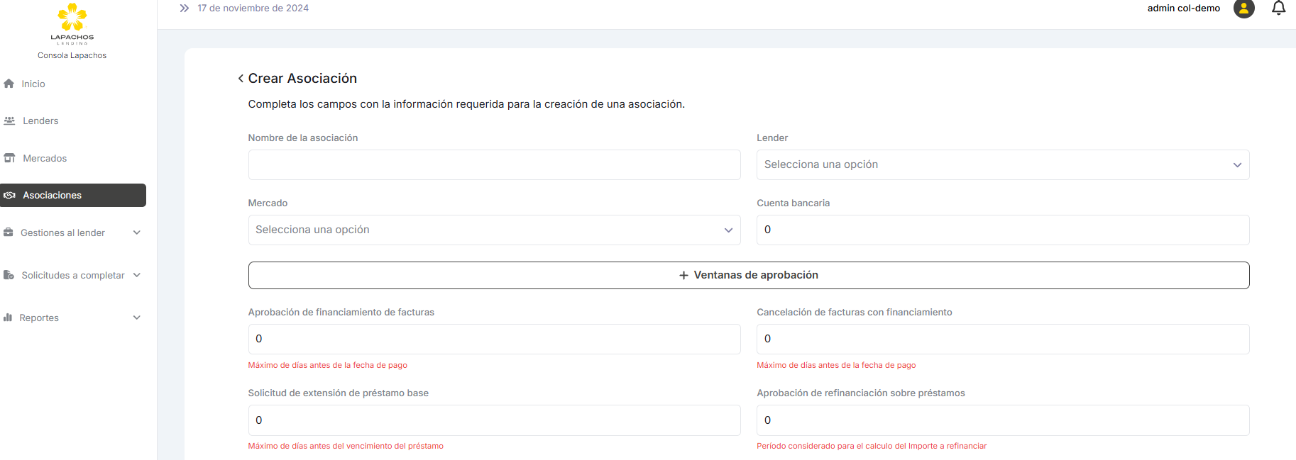This screenshot has width=1296, height=460.
Task: Click the double chevron sidebar toggle icon
Action: click(x=185, y=9)
